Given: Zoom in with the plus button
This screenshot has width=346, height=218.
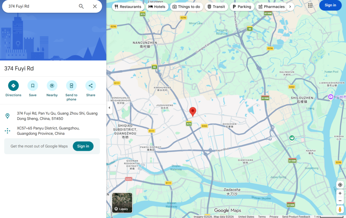Looking at the screenshot, I should tap(340, 193).
